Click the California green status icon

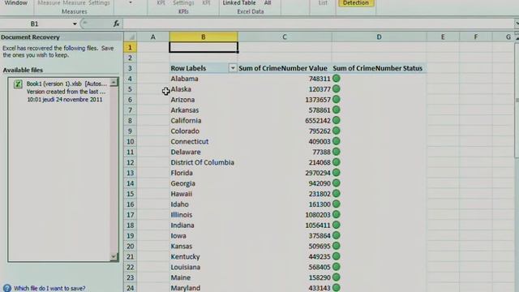[x=337, y=121]
